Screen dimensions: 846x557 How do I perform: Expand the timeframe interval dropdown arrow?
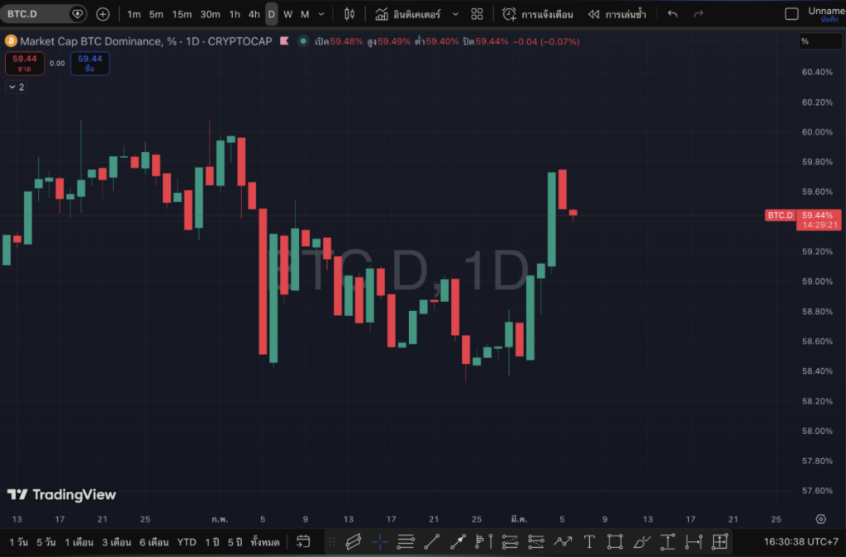(x=321, y=14)
